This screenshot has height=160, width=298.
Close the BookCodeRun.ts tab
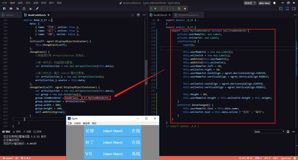click(x=48, y=15)
